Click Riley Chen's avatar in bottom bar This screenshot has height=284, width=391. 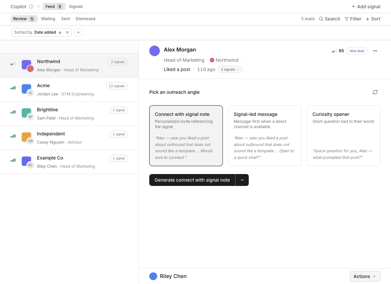pyautogui.click(x=153, y=276)
